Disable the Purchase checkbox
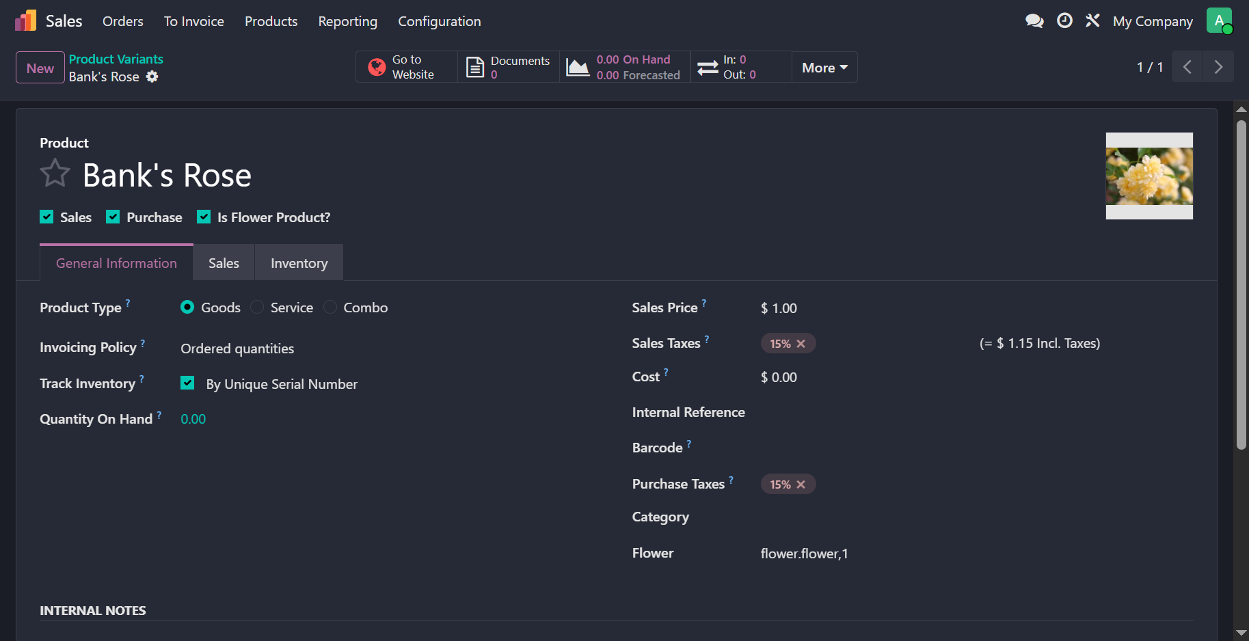1249x641 pixels. 113,217
